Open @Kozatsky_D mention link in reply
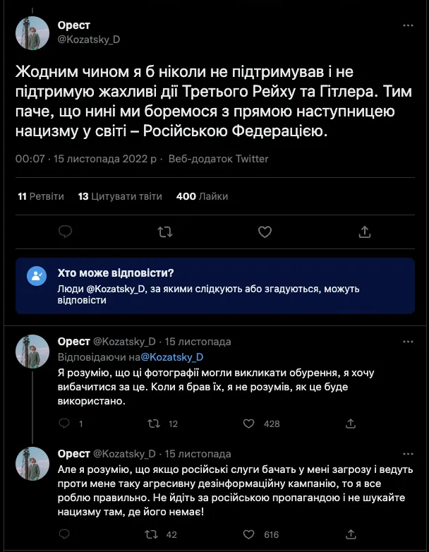 [x=172, y=357]
